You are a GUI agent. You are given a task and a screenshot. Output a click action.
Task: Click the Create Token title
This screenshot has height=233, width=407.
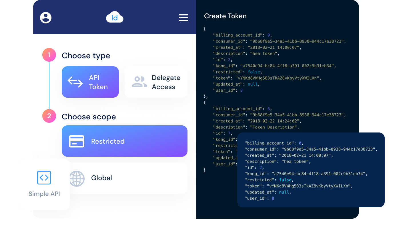(x=225, y=16)
